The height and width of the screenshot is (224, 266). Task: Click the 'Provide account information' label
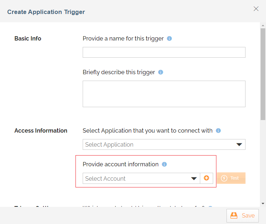click(121, 164)
